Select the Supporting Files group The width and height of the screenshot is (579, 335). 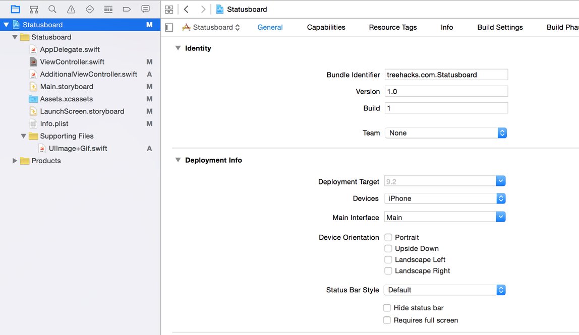click(x=67, y=136)
